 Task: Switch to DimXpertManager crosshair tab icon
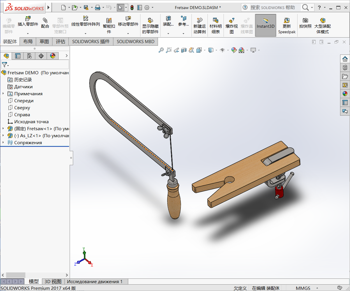click(x=41, y=56)
